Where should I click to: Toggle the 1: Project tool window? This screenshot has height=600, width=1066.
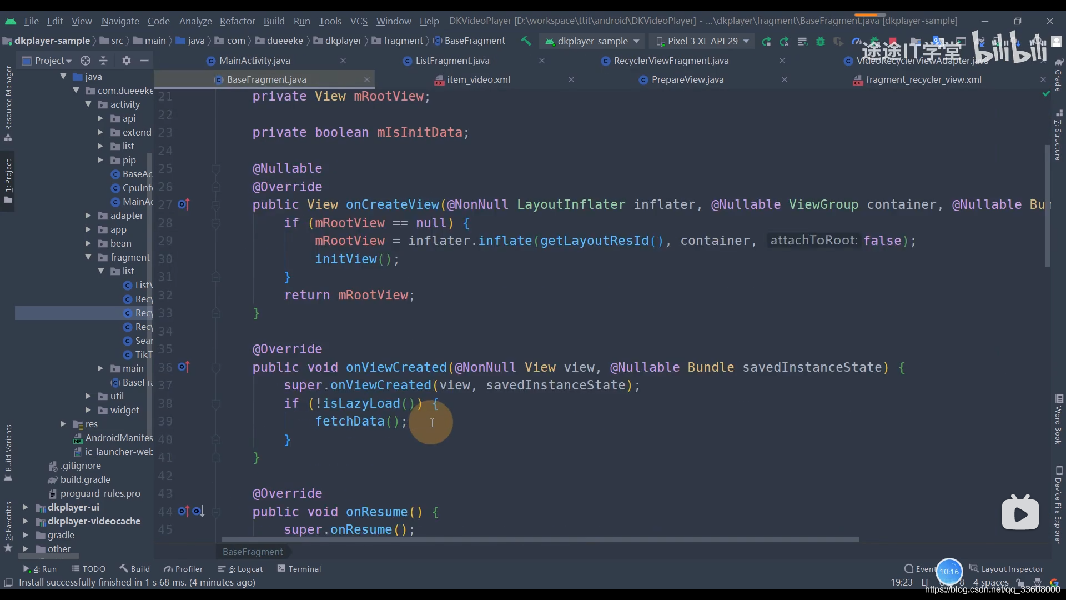pos(8,181)
